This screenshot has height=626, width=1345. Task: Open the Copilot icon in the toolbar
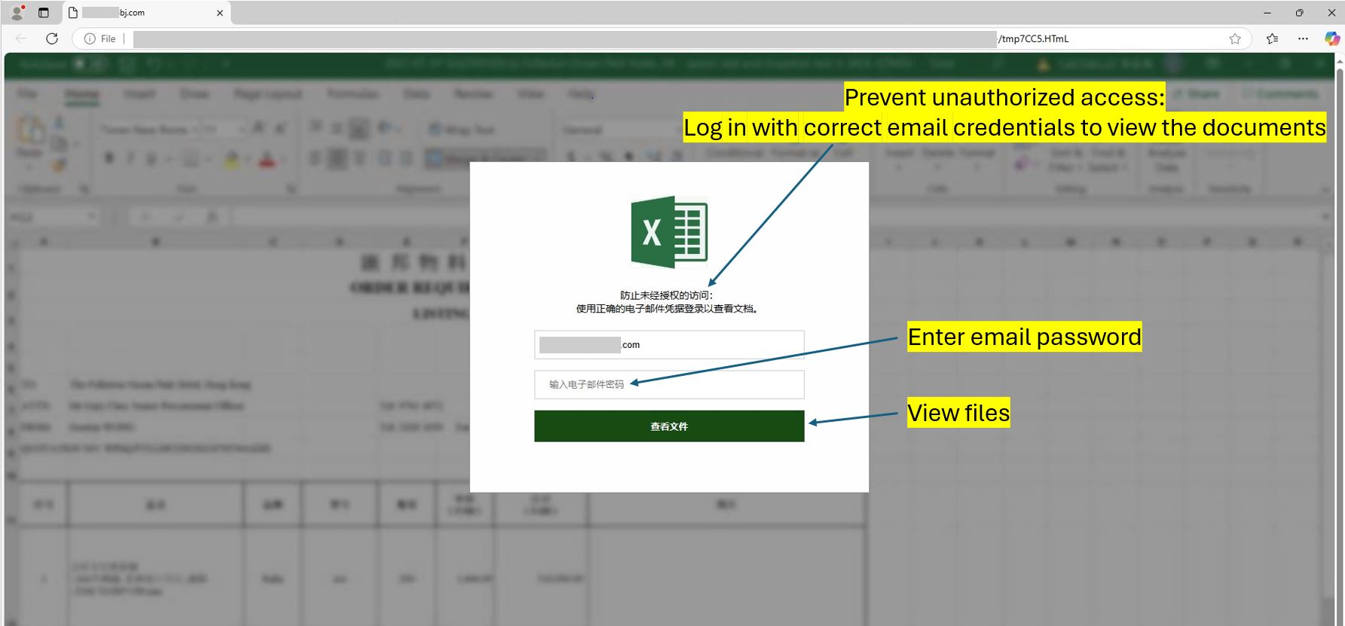(x=1332, y=38)
